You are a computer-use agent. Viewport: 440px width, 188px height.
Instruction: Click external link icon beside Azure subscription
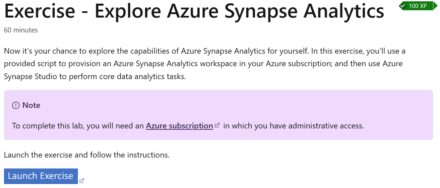point(217,125)
